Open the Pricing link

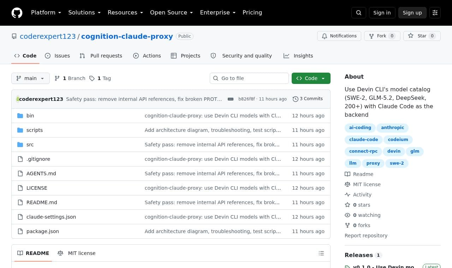tap(252, 13)
